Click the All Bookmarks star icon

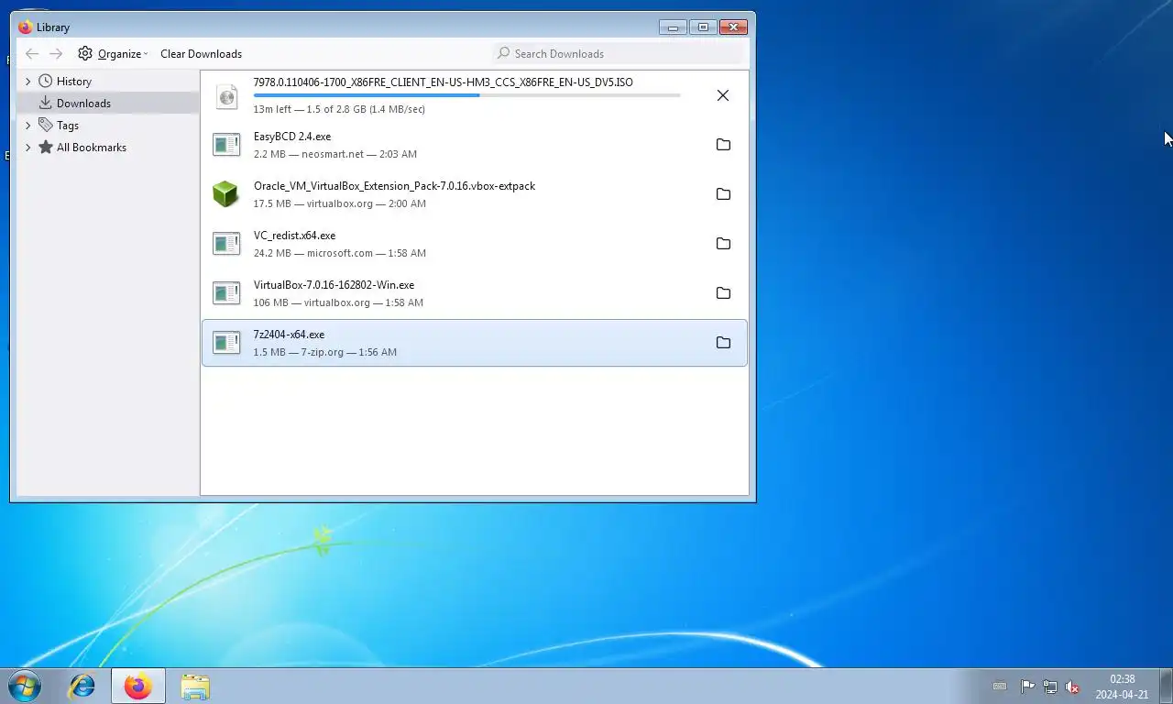tap(45, 147)
